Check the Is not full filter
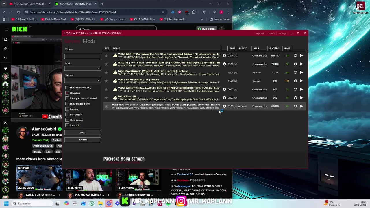Viewport: 370px width, 208px height. pyautogui.click(x=67, y=125)
